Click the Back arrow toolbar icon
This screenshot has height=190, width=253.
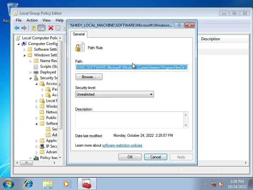coord(17,28)
